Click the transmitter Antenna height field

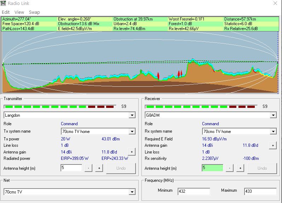(71, 168)
